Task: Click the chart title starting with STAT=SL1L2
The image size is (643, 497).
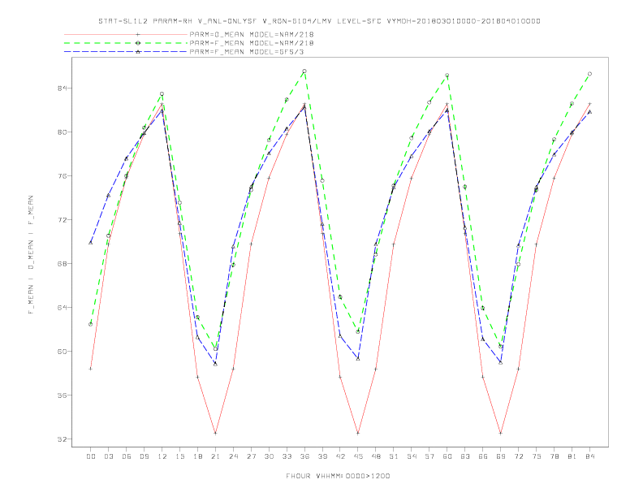Action: (319, 21)
